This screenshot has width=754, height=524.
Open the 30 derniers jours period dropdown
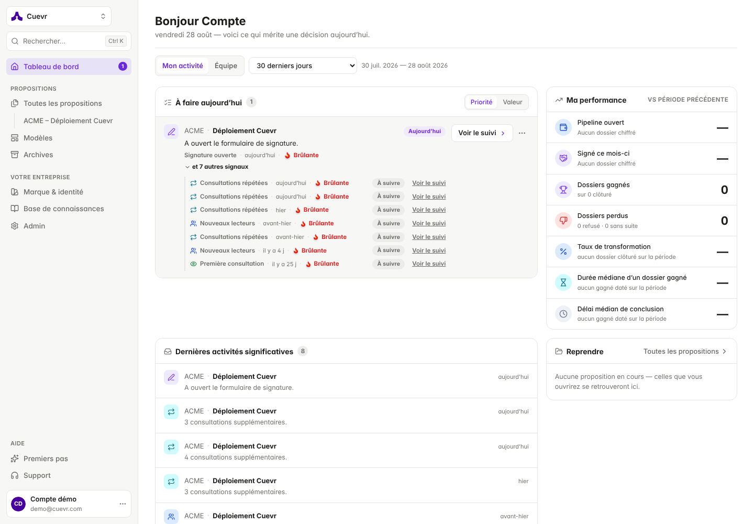pos(303,65)
